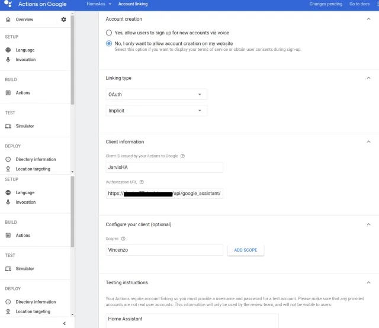The image size is (379, 328).
Task: Click scroll-down arrow beside lower Location targeting
Action: tap(72, 314)
